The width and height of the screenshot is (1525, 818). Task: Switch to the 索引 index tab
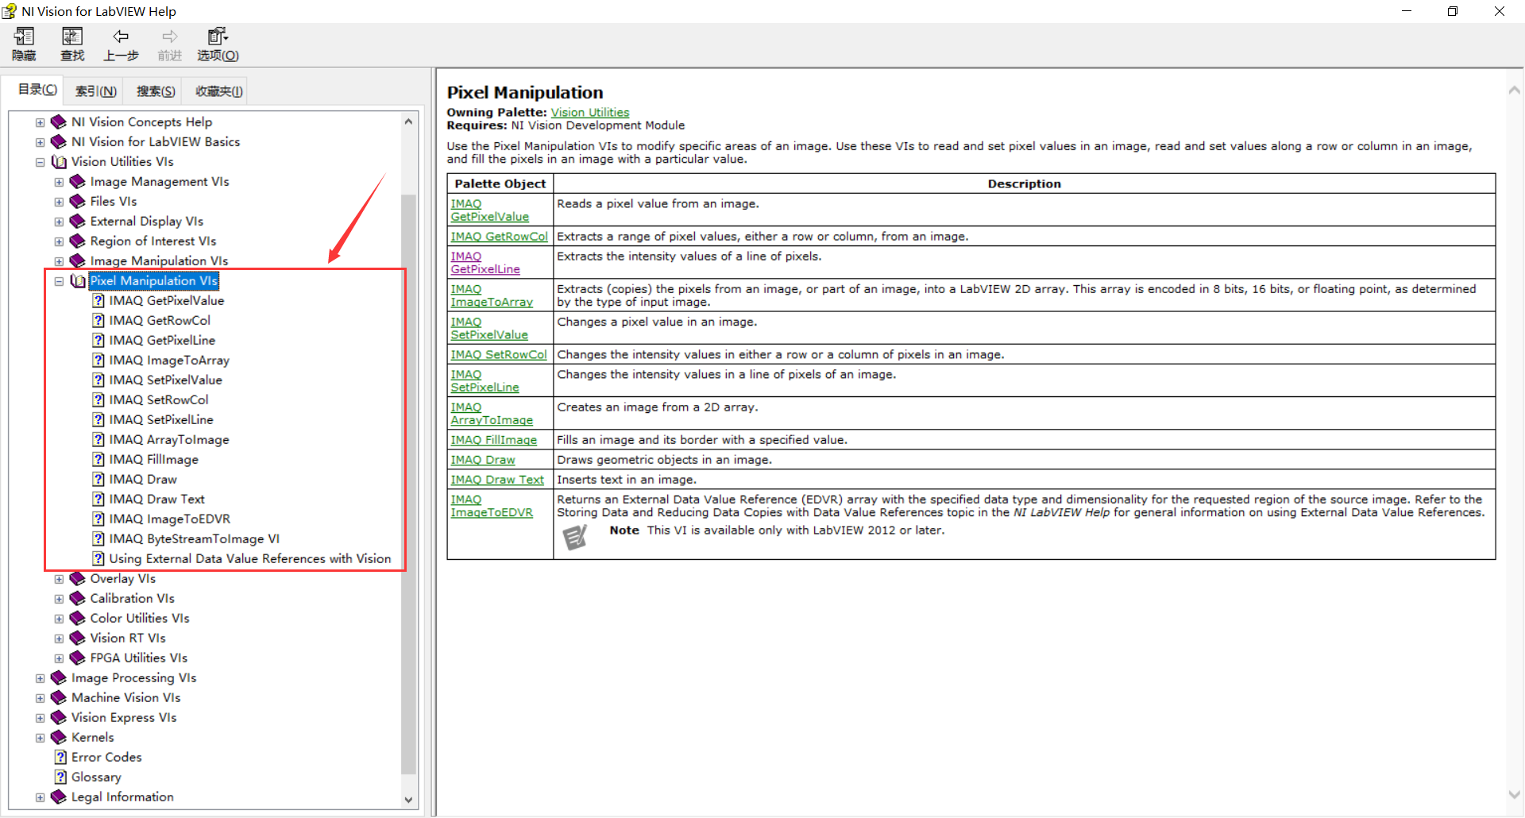pyautogui.click(x=96, y=91)
